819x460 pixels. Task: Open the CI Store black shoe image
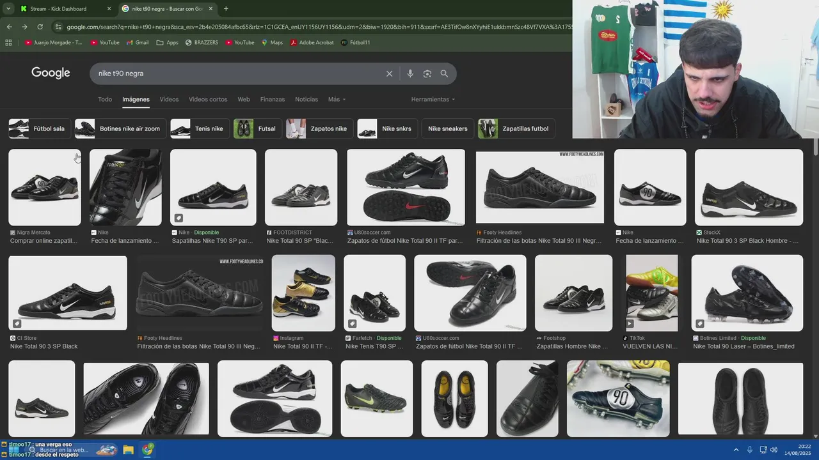pos(68,293)
